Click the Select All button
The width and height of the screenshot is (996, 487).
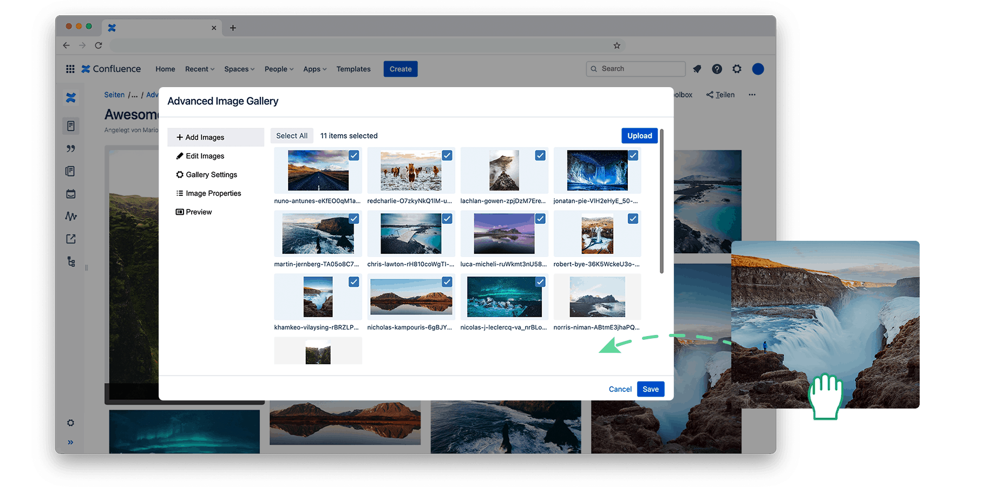[292, 136]
